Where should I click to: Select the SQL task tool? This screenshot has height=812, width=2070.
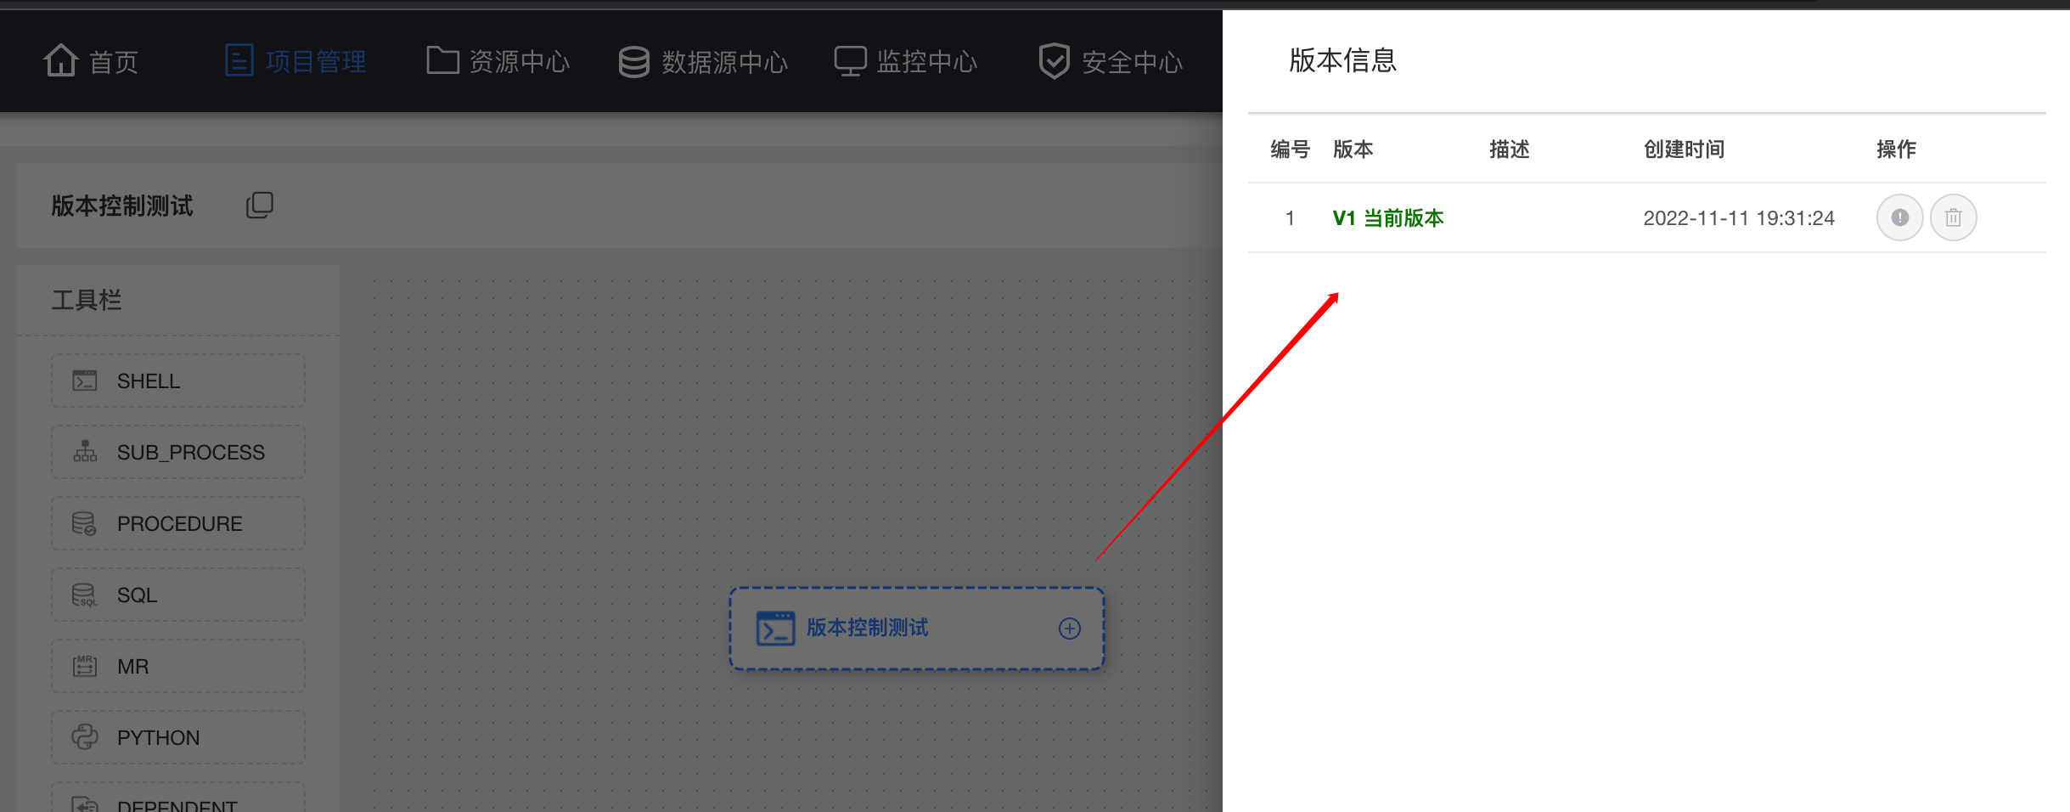(x=177, y=594)
